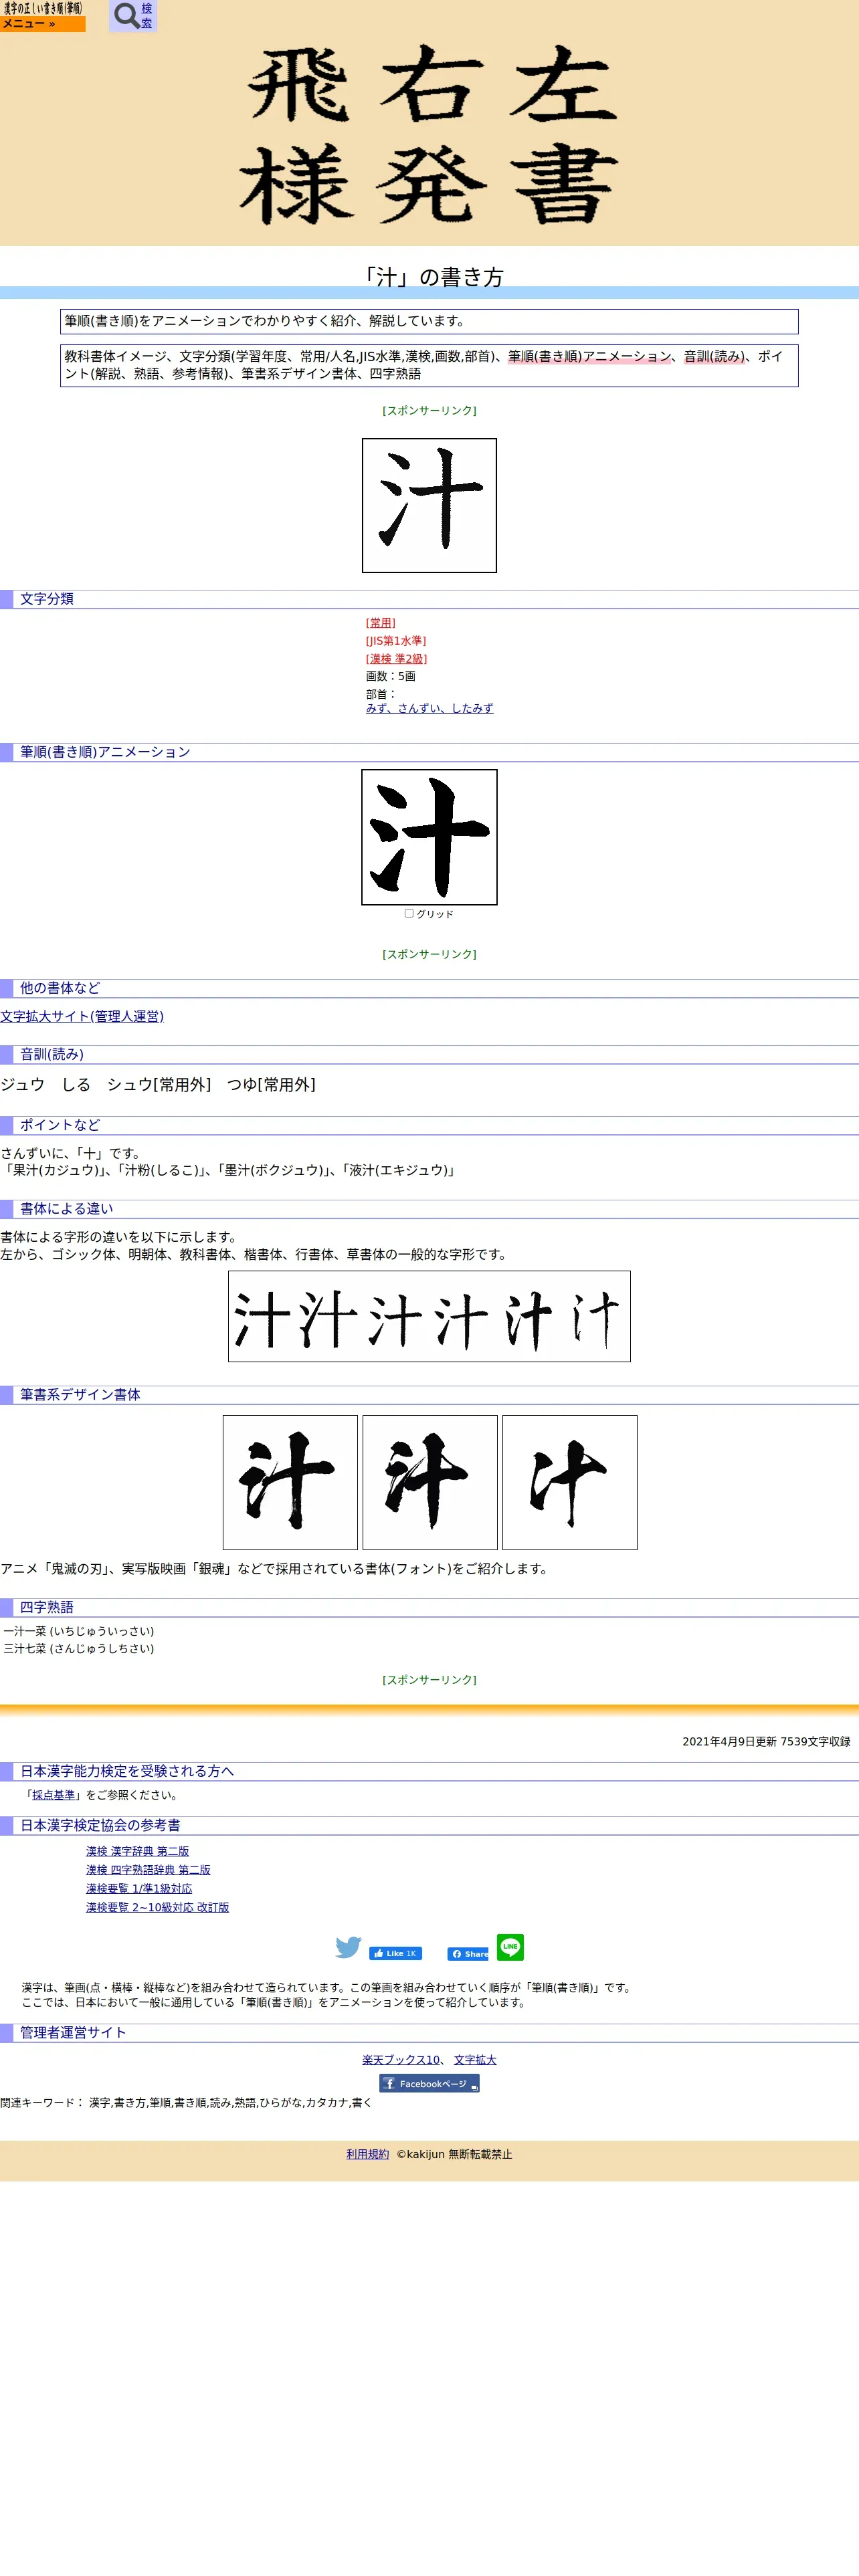Click the Facebook Share button

pos(468,1953)
